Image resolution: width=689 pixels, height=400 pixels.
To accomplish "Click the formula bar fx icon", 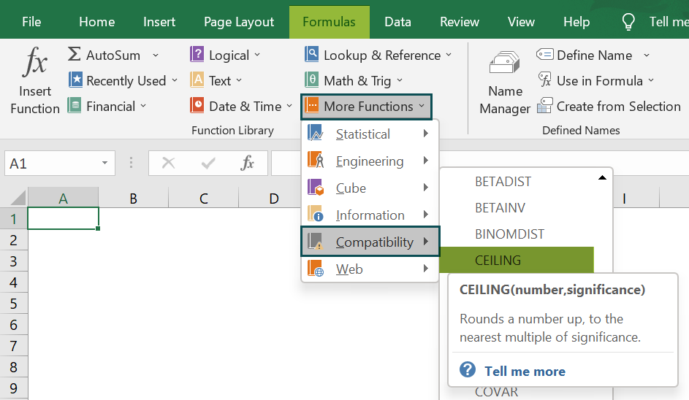I will coord(248,163).
